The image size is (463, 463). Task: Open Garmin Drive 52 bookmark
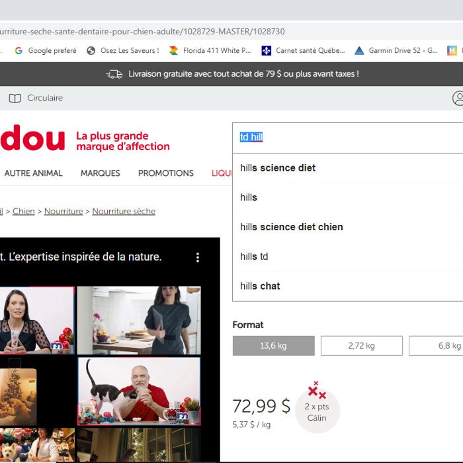[x=396, y=51]
